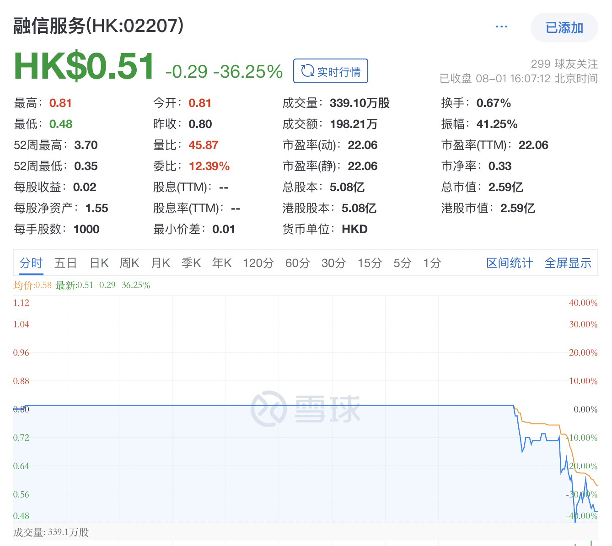The image size is (612, 546).
Task: Open 全屏显示 fullscreen chart link
Action: point(568,263)
